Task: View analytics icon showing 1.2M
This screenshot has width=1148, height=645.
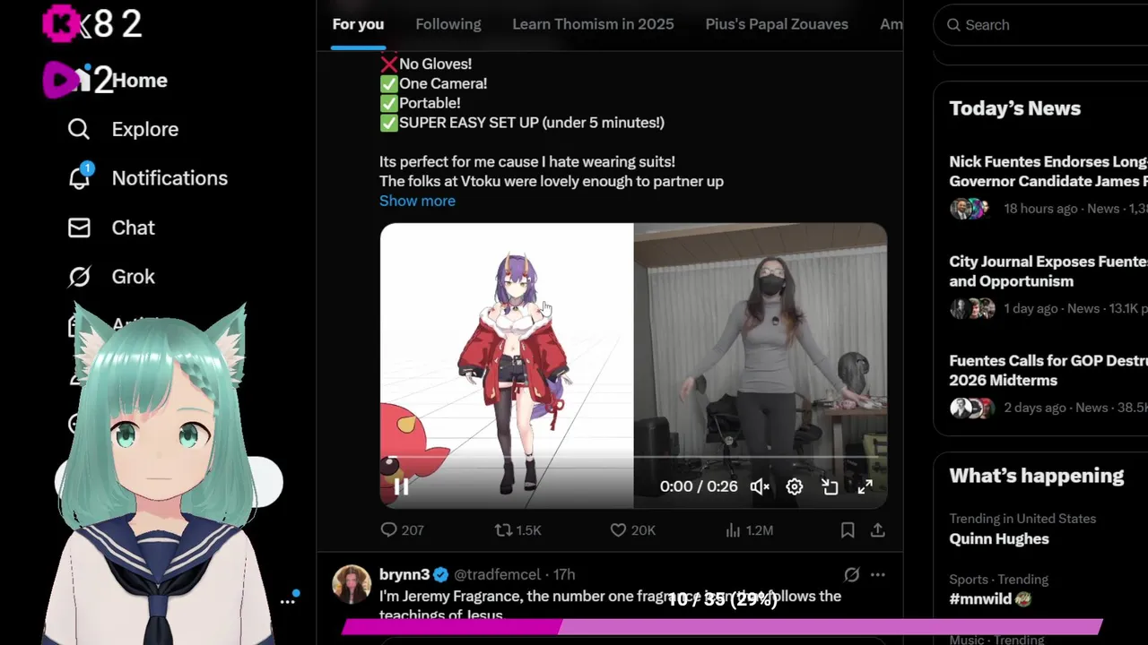Action: (749, 530)
